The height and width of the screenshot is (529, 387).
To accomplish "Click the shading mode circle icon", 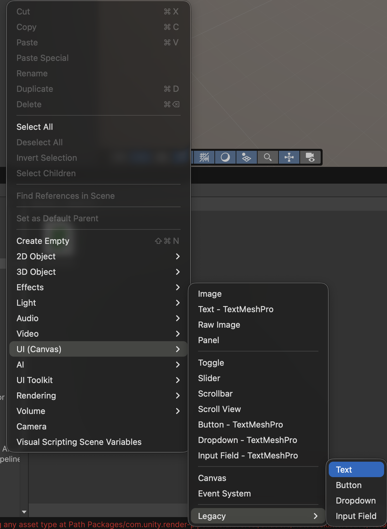I will click(225, 157).
